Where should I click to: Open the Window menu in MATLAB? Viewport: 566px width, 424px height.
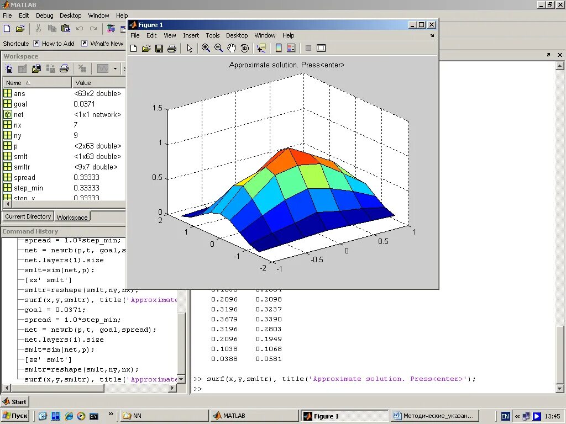click(x=98, y=15)
